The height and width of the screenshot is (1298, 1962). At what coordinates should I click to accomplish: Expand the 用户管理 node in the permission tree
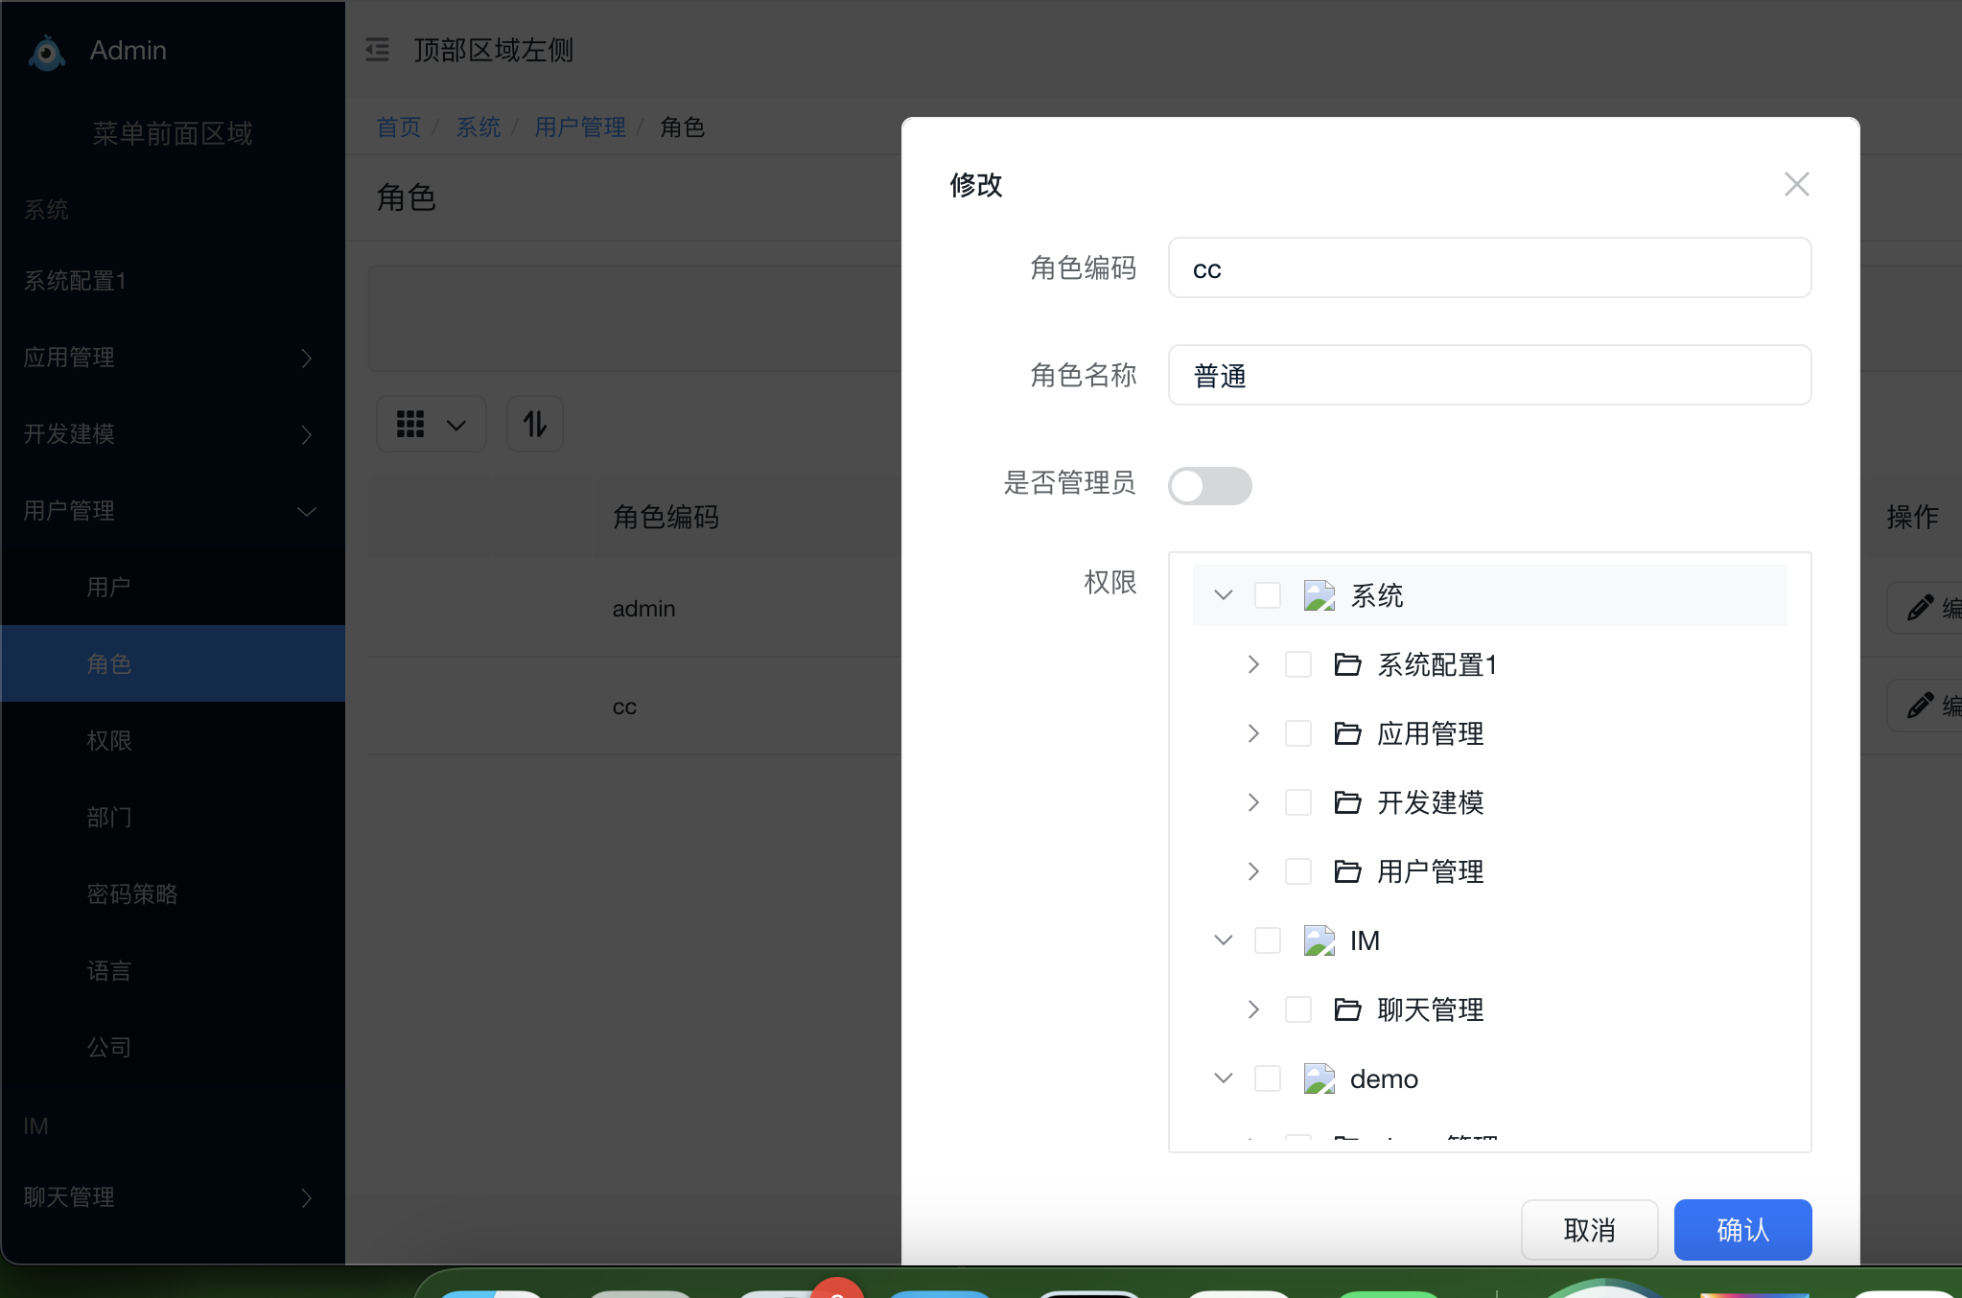[x=1252, y=871]
